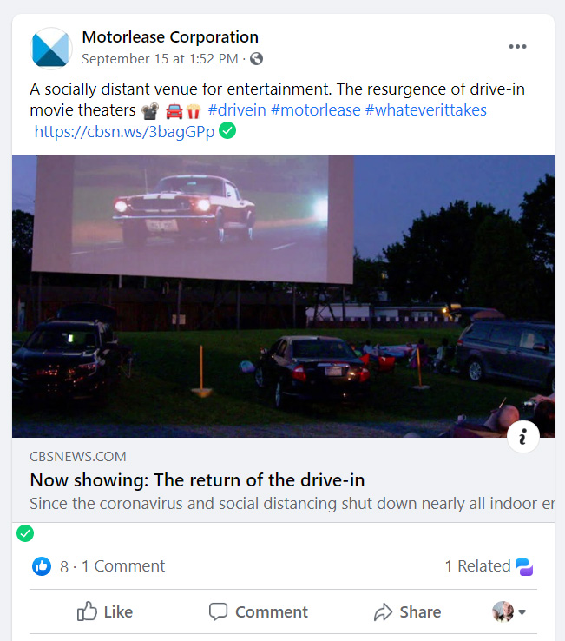Open the profile switcher dropdown arrow
Image resolution: width=565 pixels, height=641 pixels.
pos(522,612)
